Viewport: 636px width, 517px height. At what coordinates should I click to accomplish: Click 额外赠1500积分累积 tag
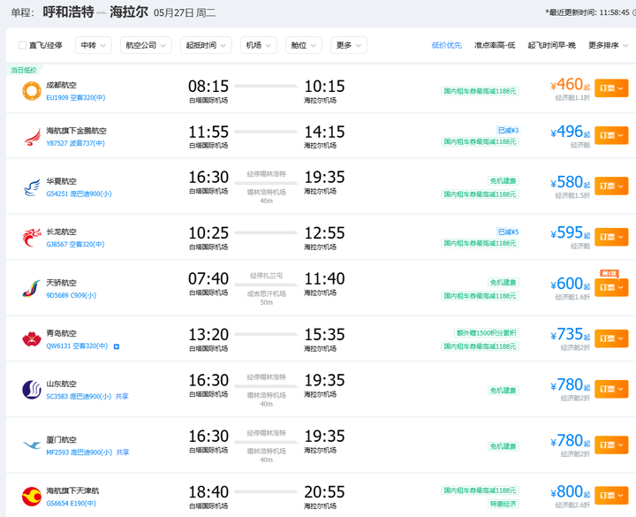pyautogui.click(x=487, y=333)
